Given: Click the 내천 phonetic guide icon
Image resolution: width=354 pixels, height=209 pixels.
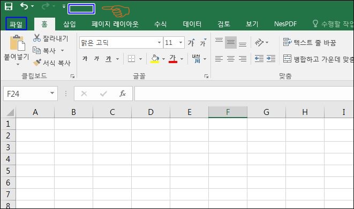Looking at the screenshot, I should click(x=196, y=59).
